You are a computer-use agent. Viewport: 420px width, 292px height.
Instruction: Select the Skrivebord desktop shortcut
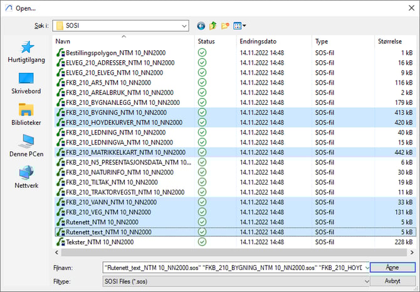coord(27,83)
